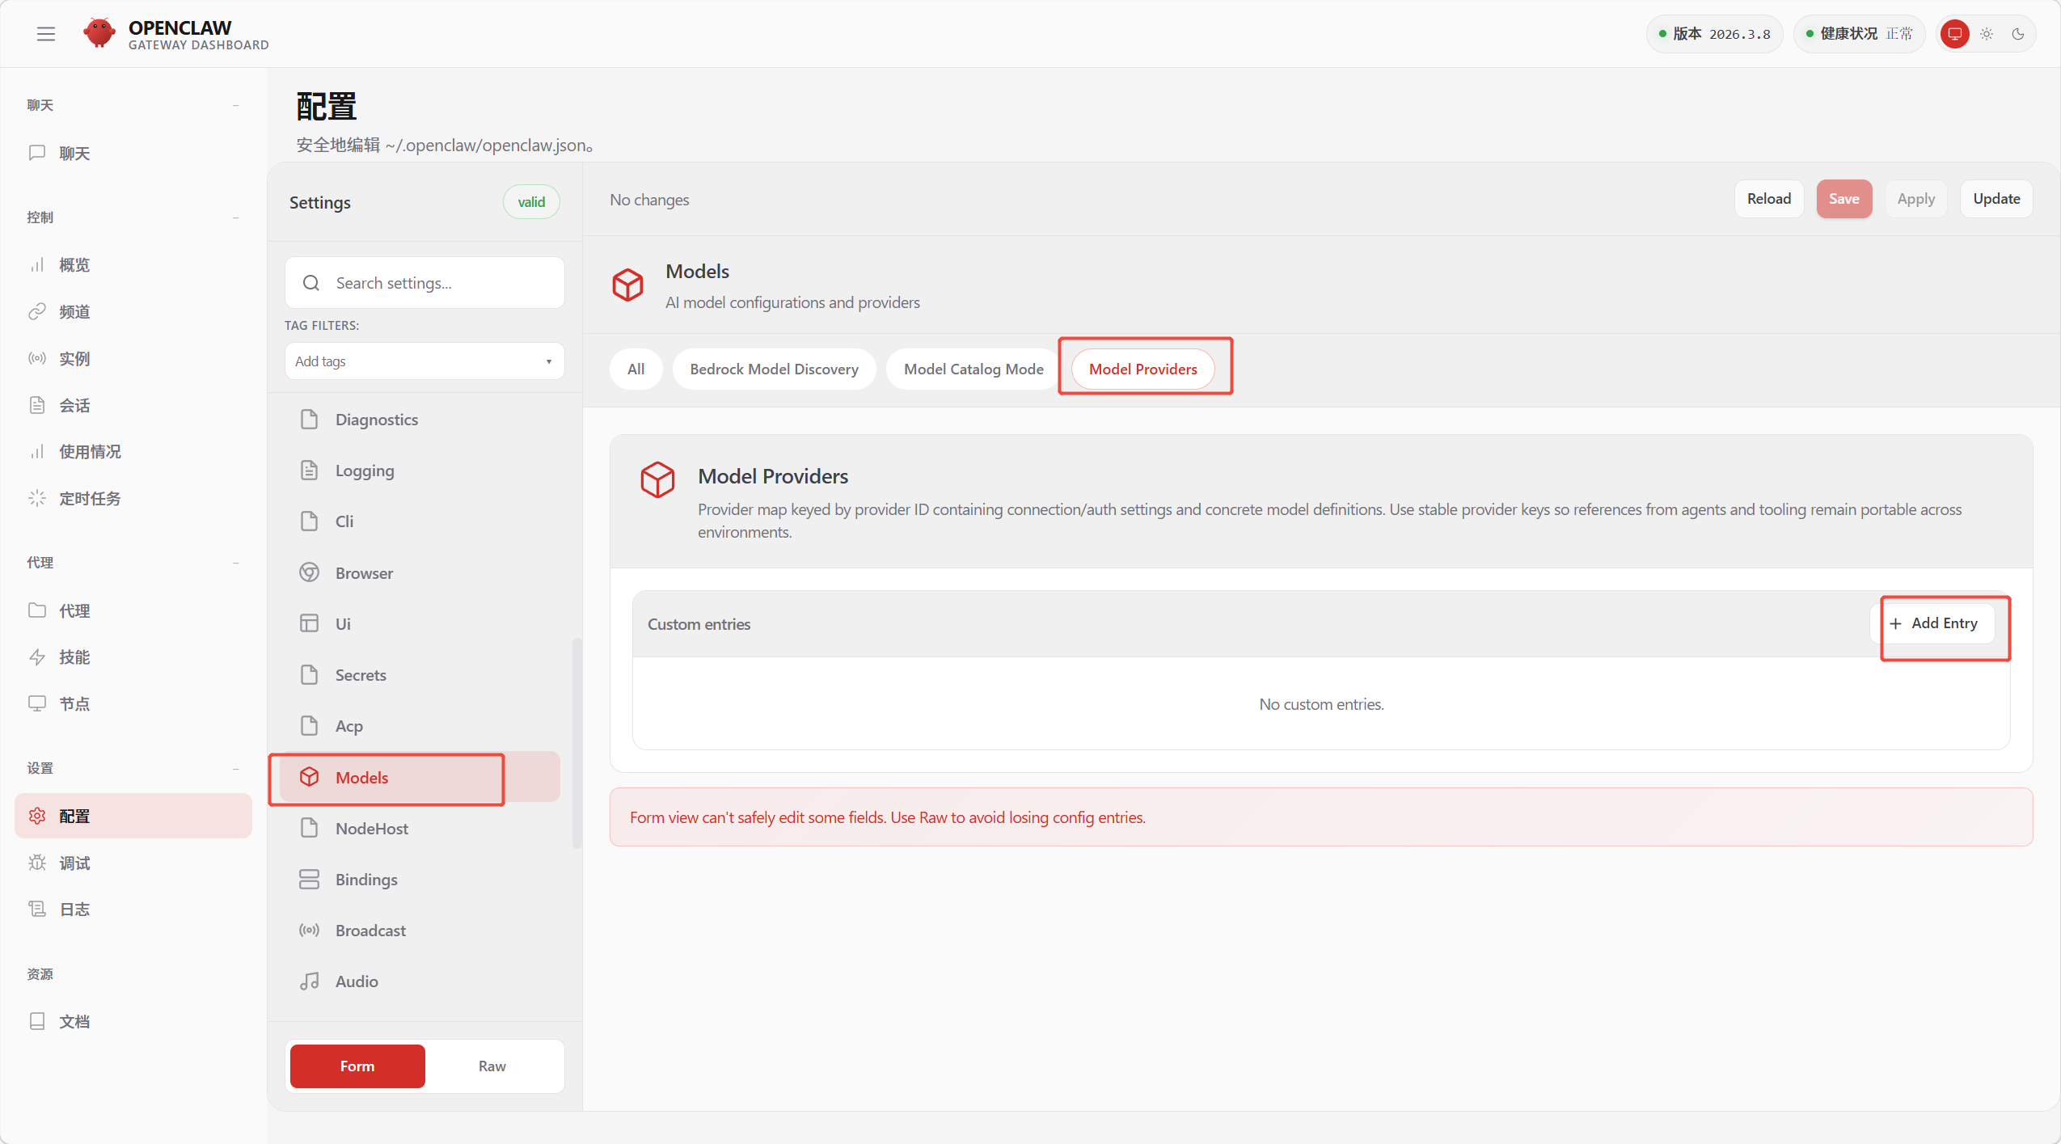Open the Add tags dropdown
The height and width of the screenshot is (1144, 2061).
424,361
